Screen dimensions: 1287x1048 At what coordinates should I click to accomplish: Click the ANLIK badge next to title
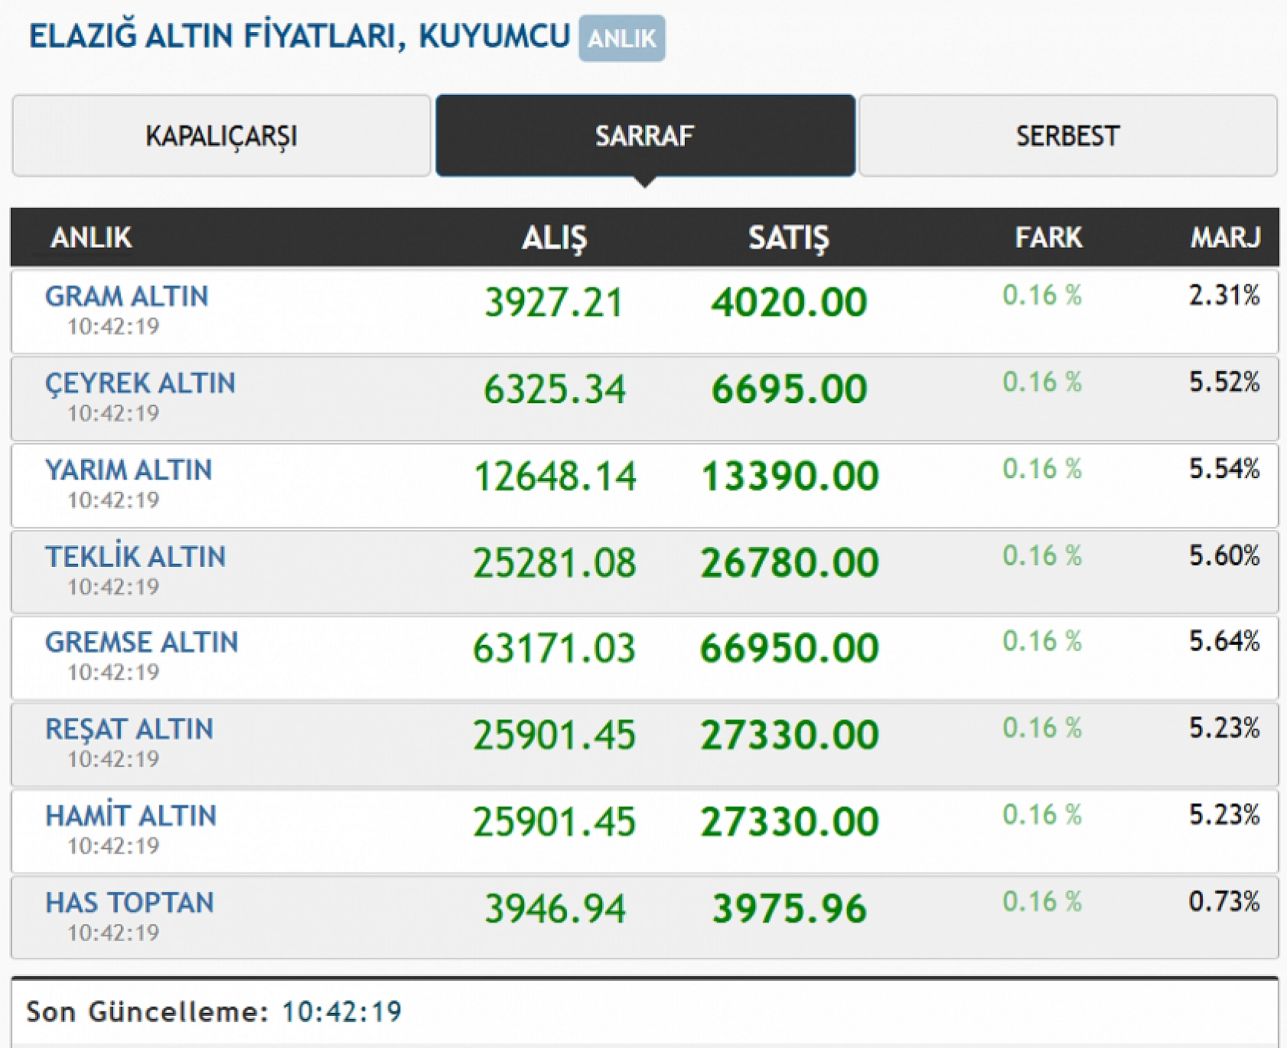[621, 38]
